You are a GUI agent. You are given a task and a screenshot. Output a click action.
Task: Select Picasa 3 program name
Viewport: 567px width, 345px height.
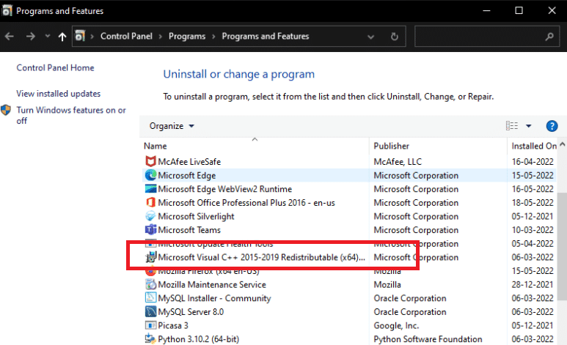173,325
